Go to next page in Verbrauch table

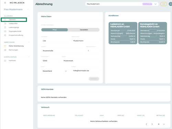coord(152,124)
